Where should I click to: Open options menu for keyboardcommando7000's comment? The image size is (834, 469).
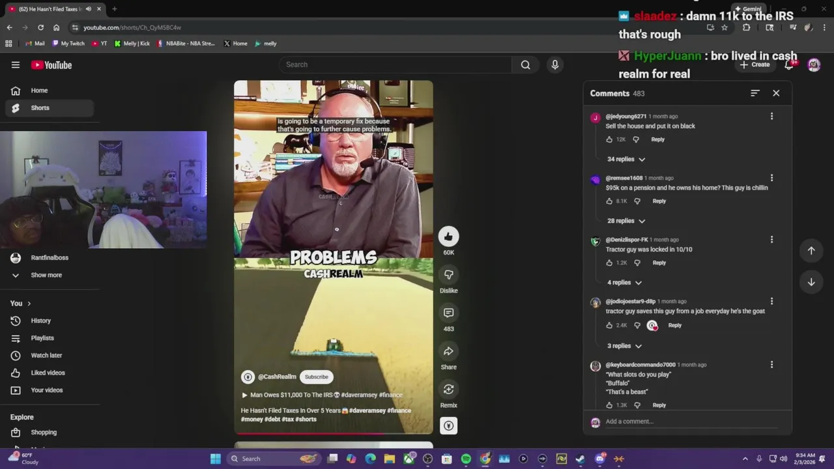771,365
